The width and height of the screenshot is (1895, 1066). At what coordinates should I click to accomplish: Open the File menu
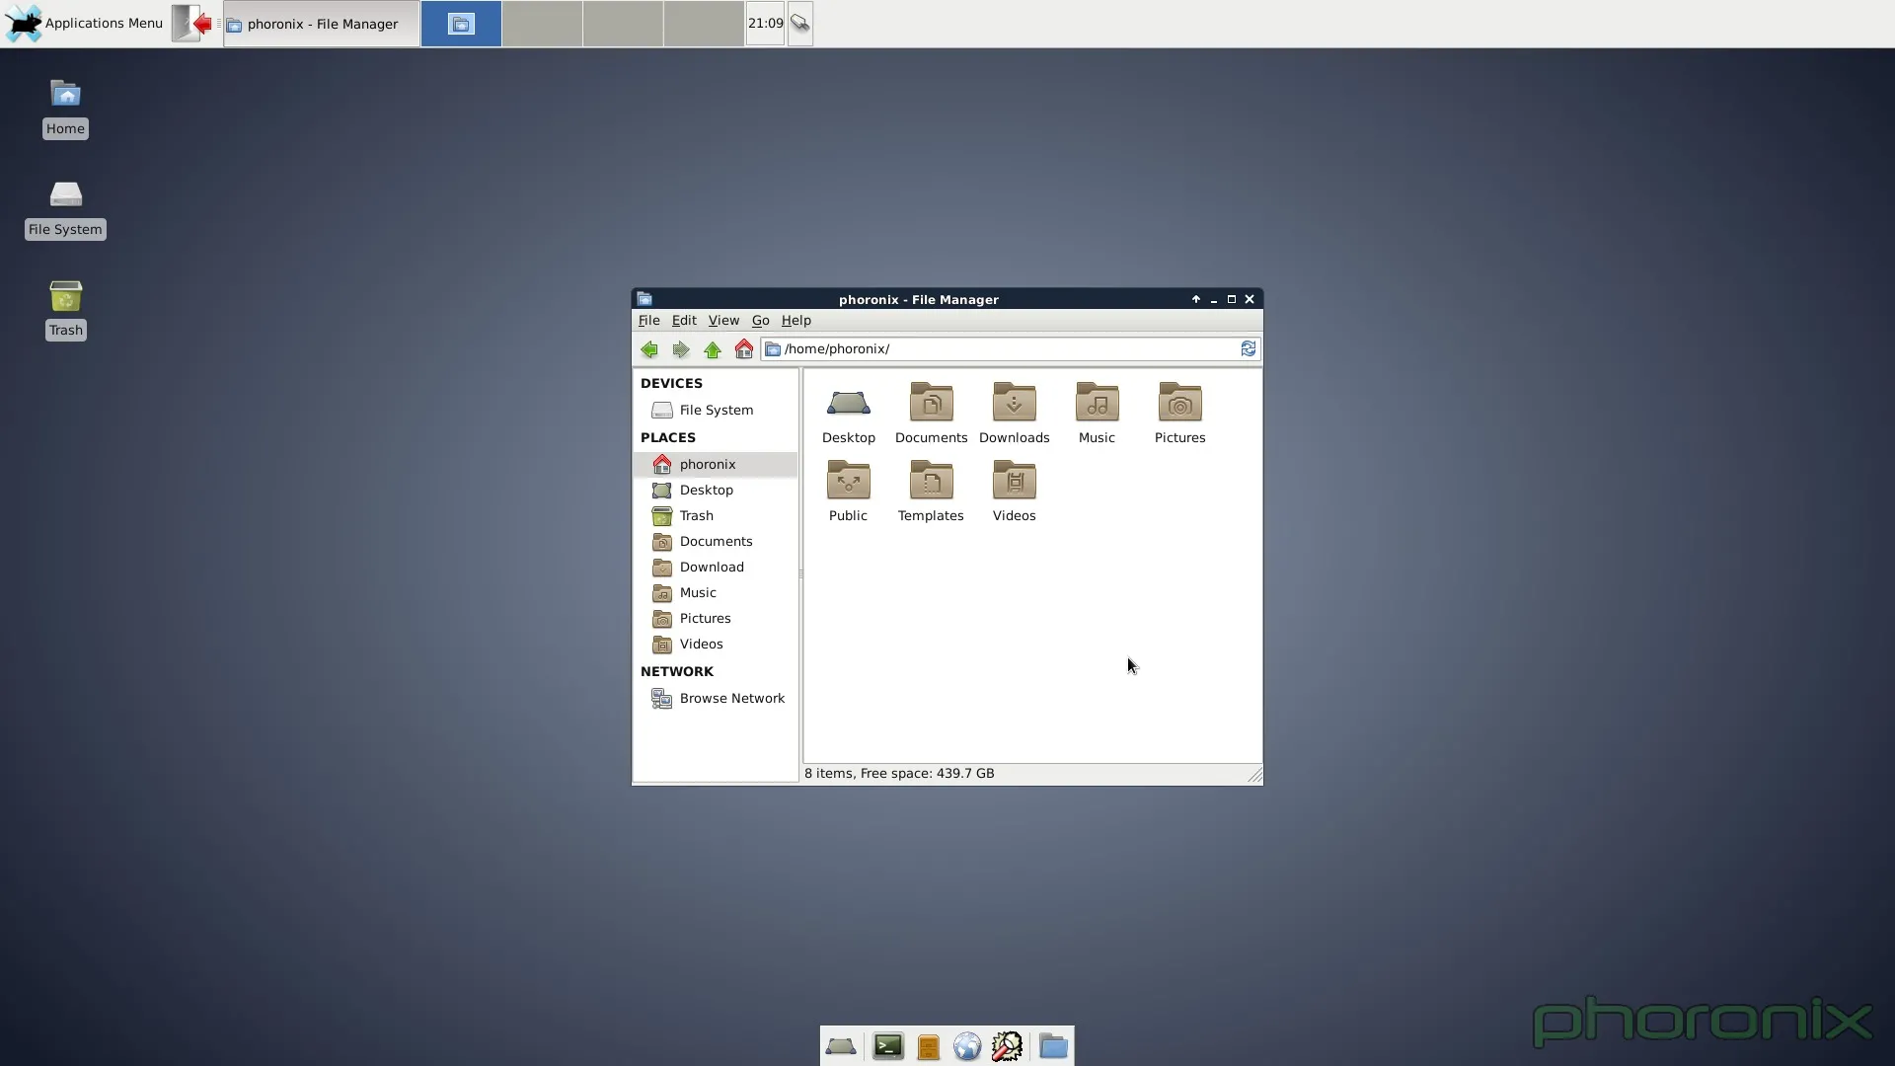(648, 320)
